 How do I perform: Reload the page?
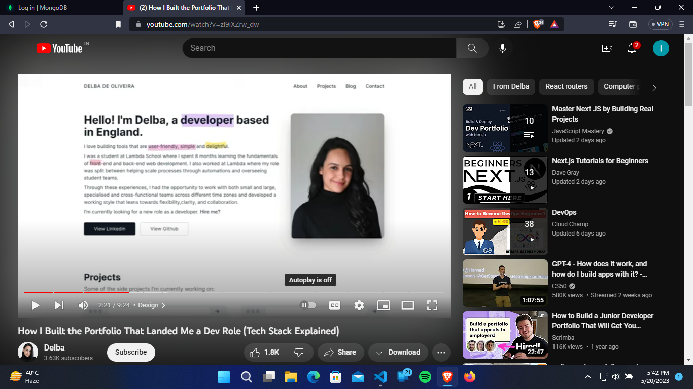44,24
